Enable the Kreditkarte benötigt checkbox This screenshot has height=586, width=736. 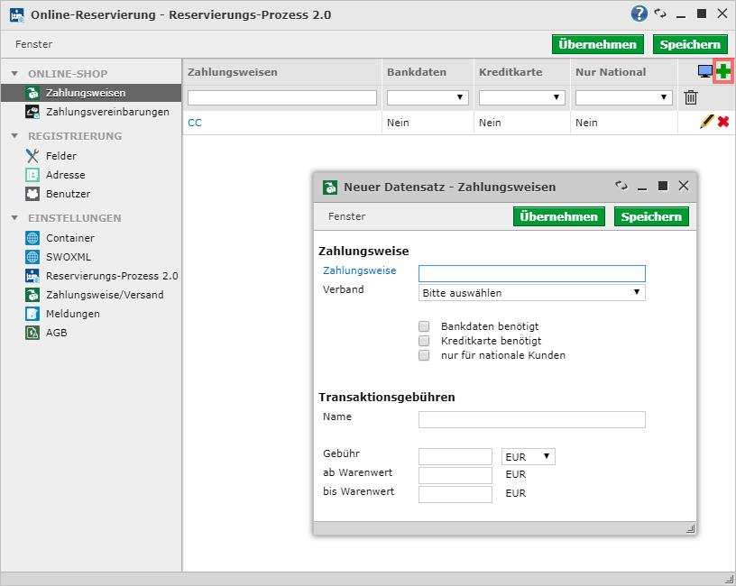click(x=424, y=341)
